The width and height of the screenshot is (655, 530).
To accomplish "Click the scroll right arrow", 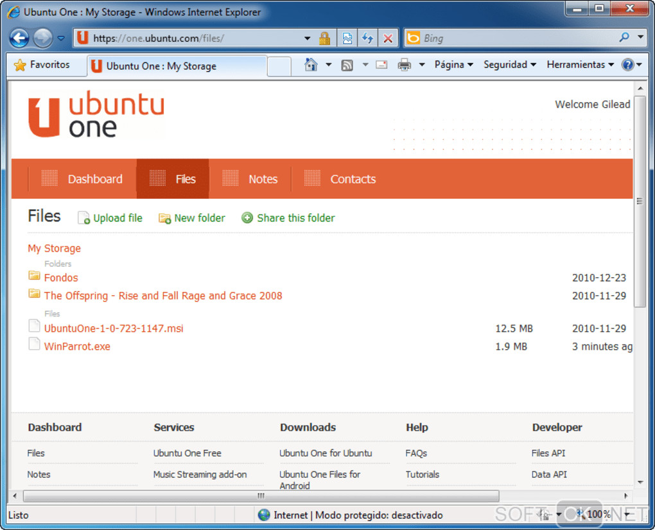I will (x=625, y=496).
